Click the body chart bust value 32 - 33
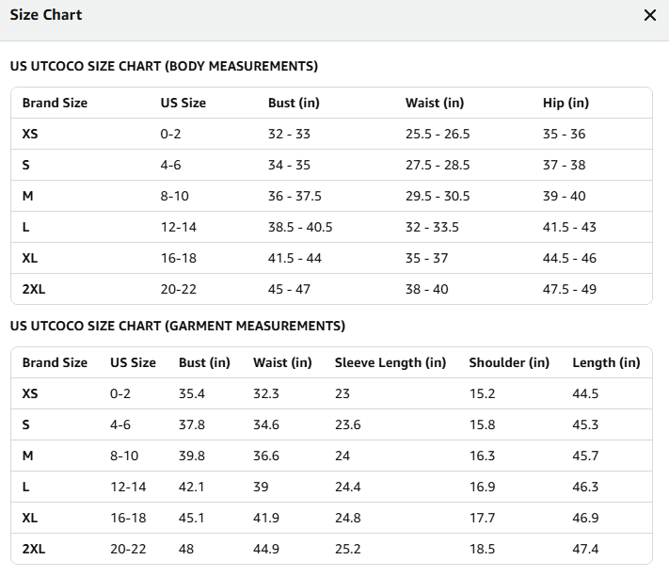The width and height of the screenshot is (669, 576). point(289,134)
